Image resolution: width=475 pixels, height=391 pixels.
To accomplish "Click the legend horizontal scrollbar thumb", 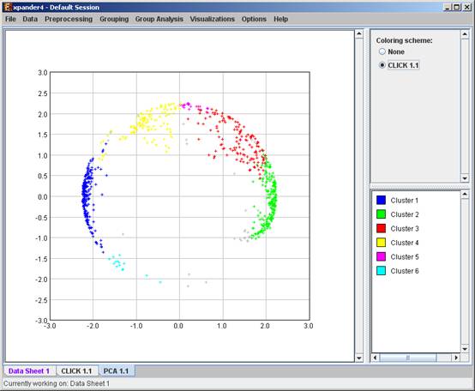I will coord(408,358).
